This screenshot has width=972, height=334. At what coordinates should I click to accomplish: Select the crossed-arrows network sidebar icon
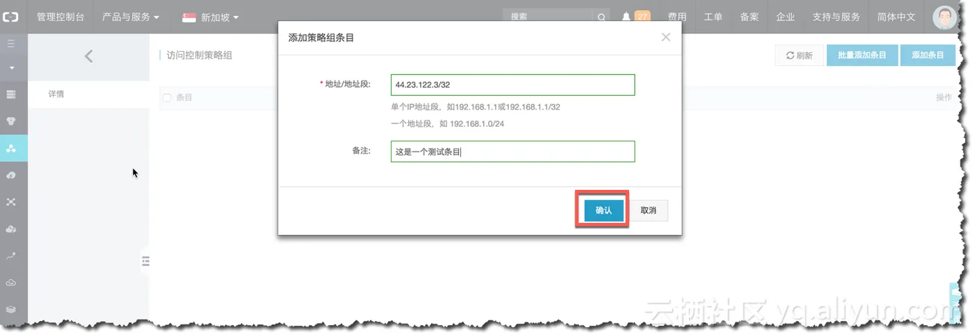[11, 202]
